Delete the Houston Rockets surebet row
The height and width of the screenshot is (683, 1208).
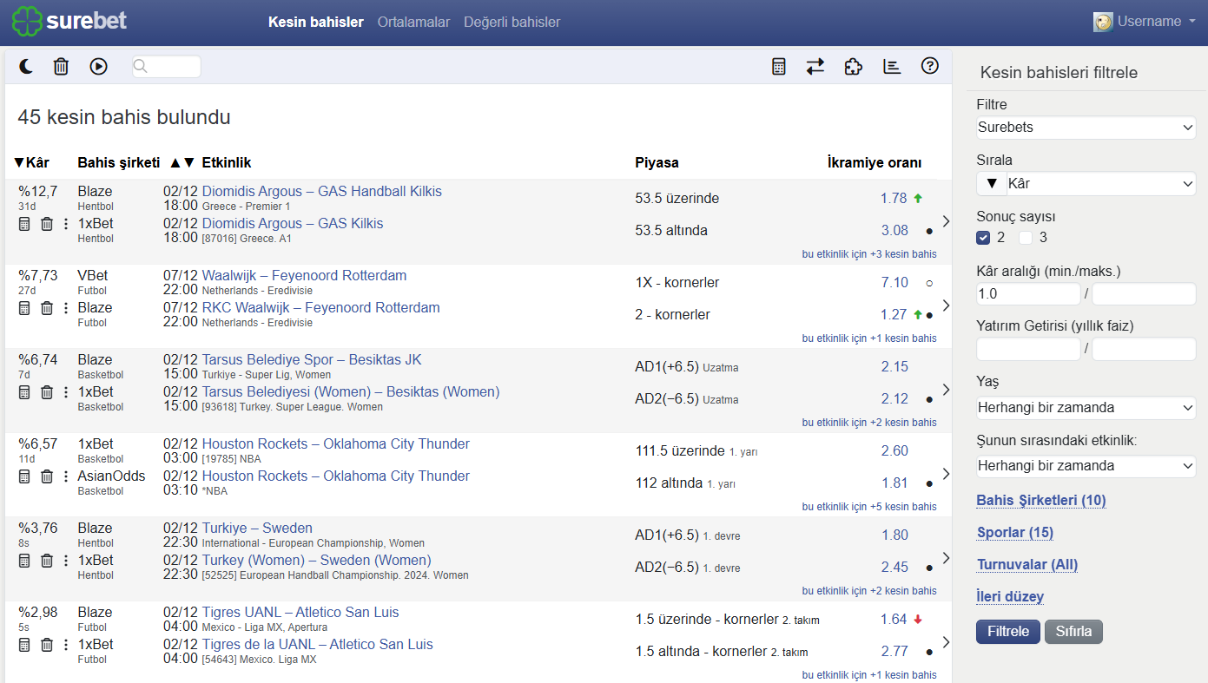[x=47, y=476]
